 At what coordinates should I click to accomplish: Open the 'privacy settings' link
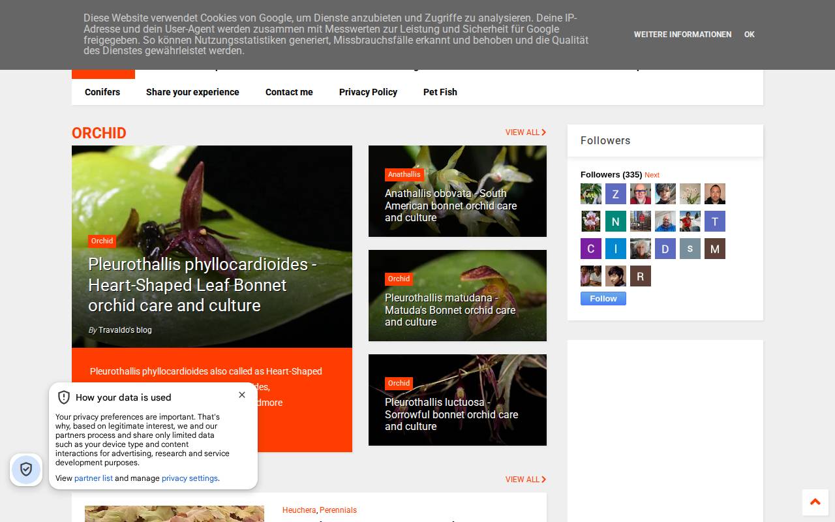point(190,478)
